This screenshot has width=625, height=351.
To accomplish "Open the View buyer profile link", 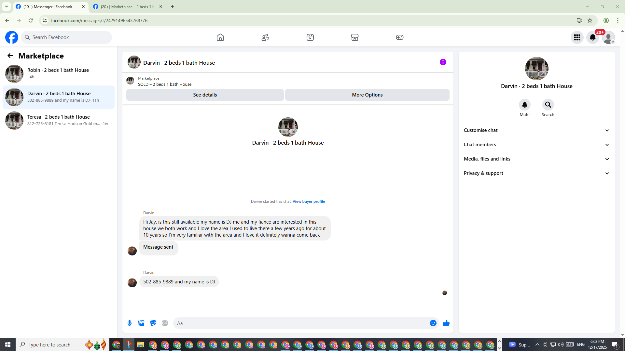I will [x=309, y=201].
